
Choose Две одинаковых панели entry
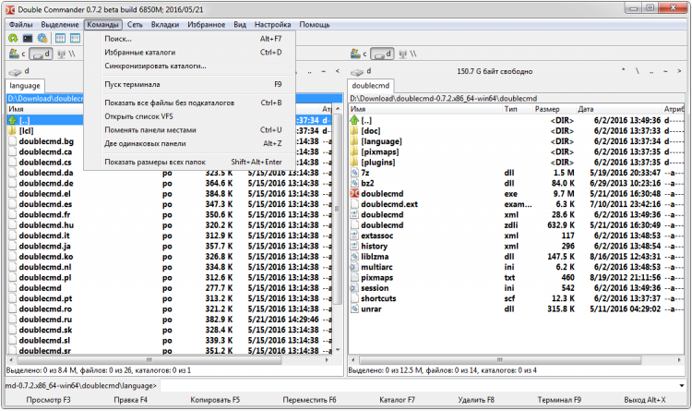[x=190, y=144]
